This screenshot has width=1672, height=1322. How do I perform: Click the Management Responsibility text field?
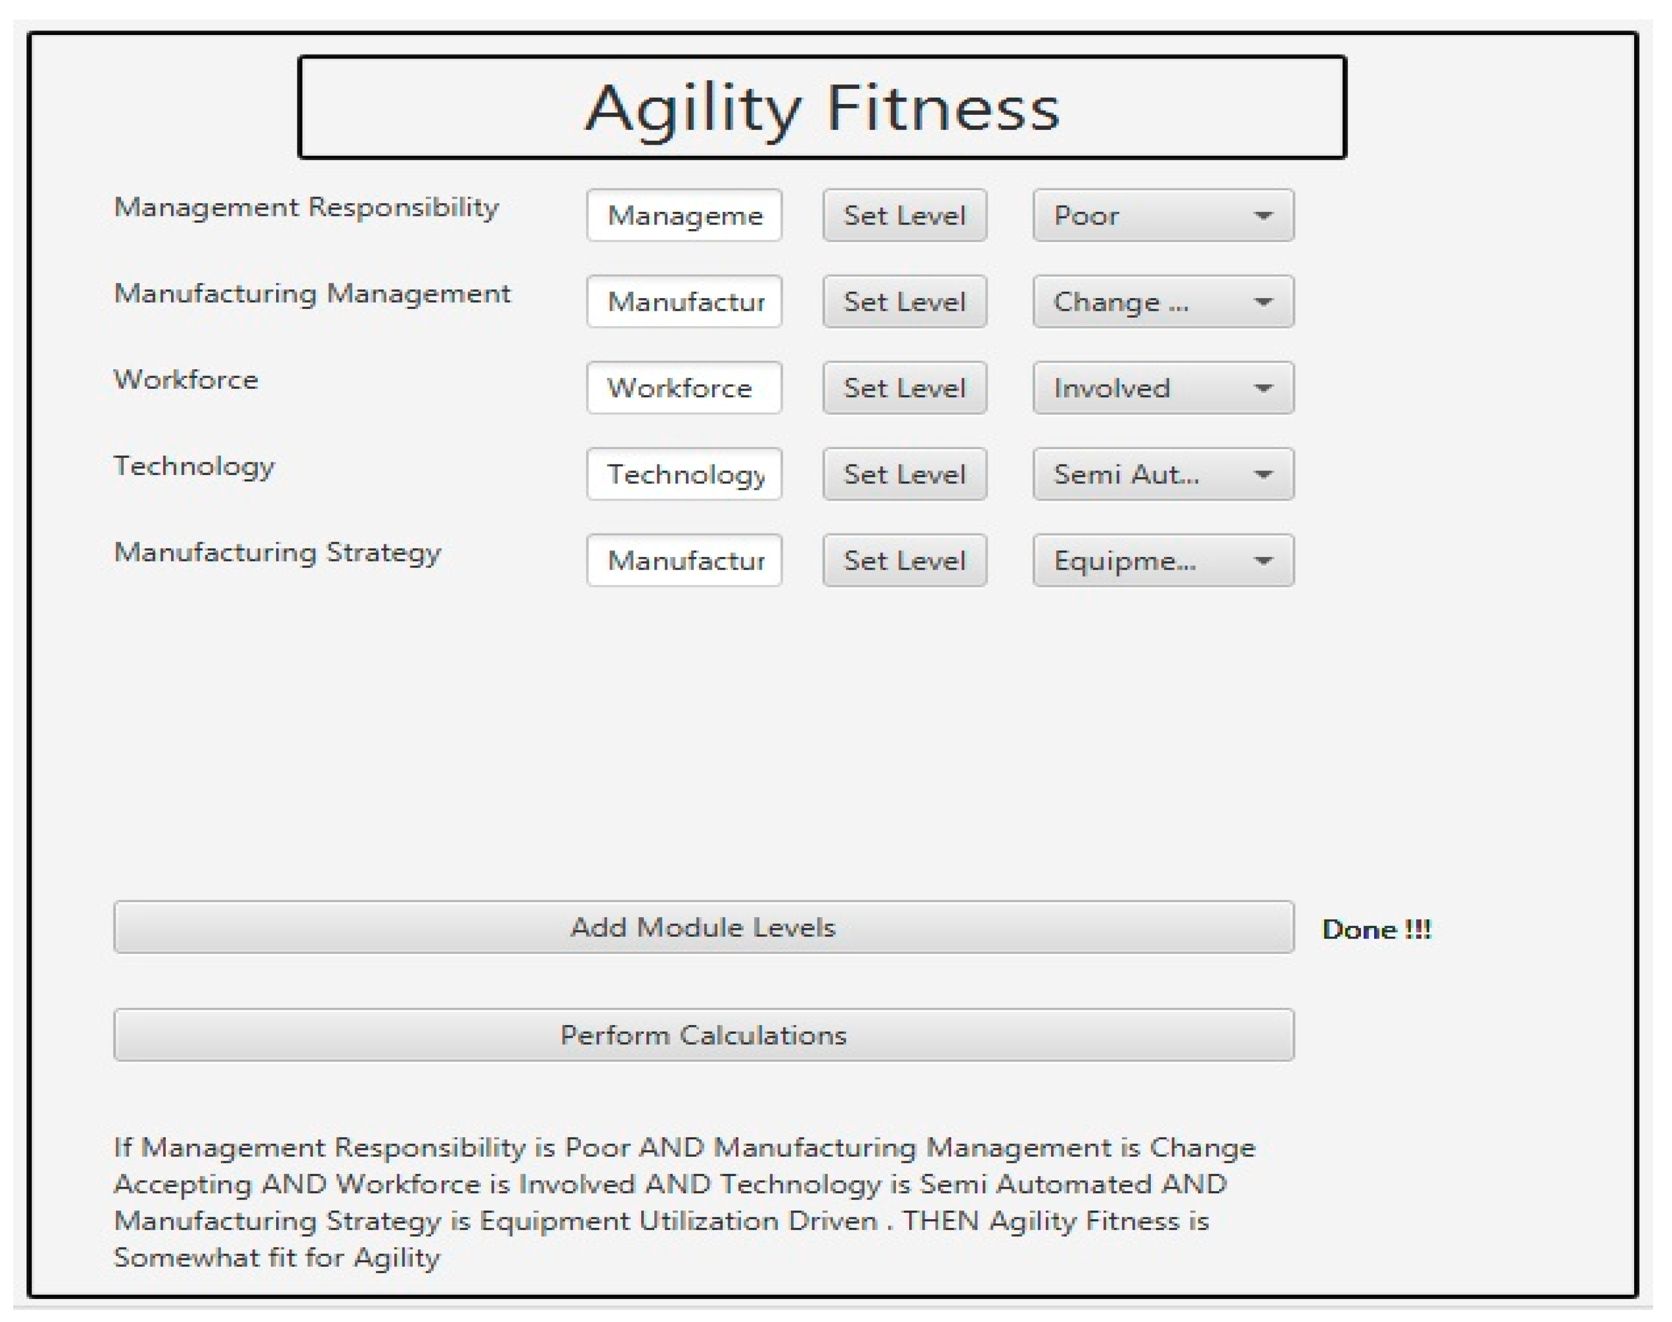point(683,215)
